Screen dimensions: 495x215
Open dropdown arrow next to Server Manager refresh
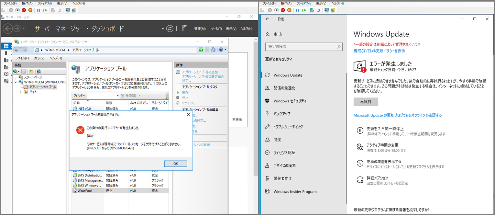click(163, 29)
